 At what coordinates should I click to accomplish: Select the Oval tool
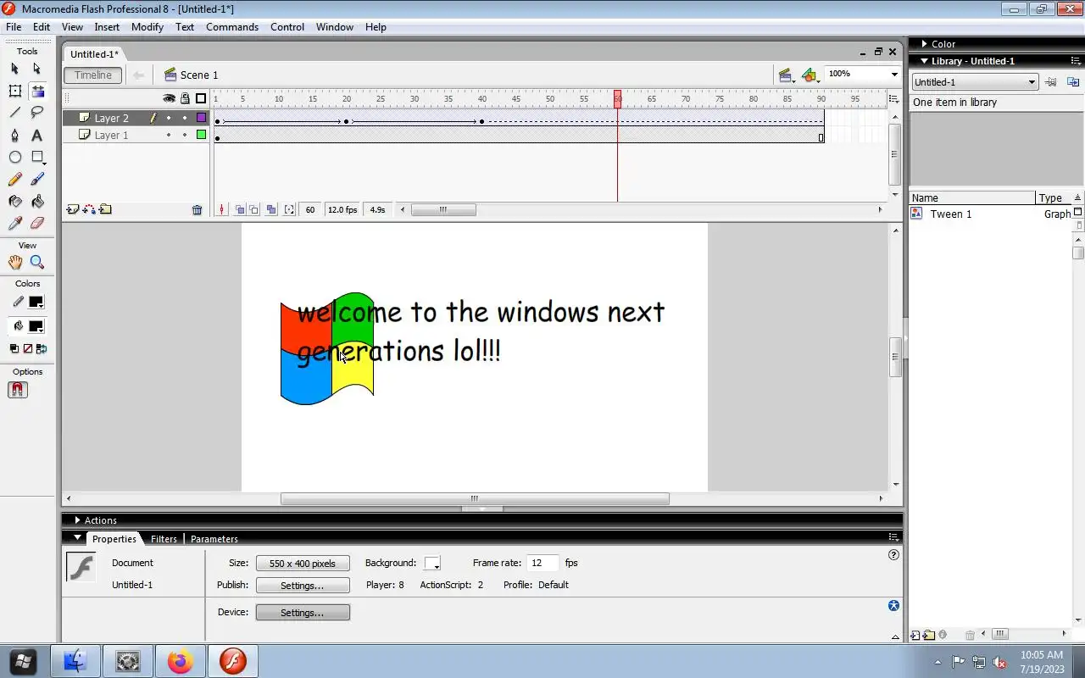(14, 158)
